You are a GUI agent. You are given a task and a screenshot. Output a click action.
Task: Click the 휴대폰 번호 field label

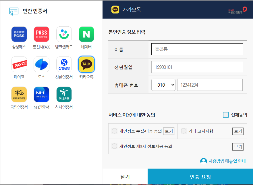coord(126,85)
